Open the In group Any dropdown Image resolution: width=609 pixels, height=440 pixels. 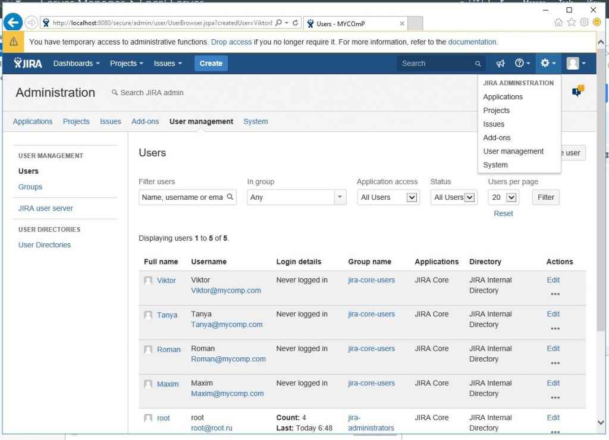pyautogui.click(x=296, y=197)
